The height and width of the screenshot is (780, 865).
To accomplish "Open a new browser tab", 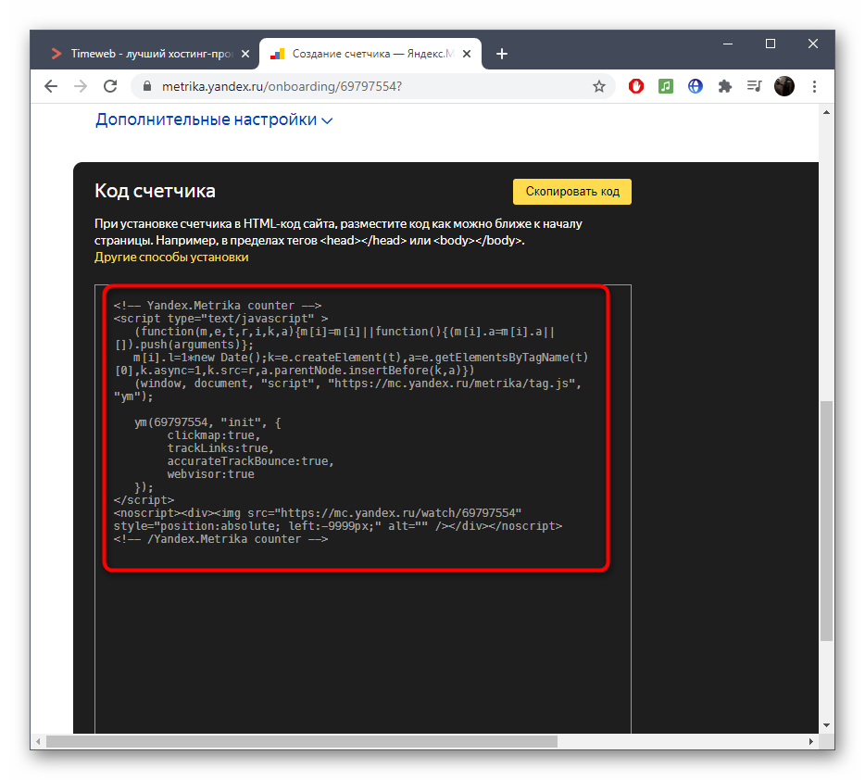I will tap(502, 54).
